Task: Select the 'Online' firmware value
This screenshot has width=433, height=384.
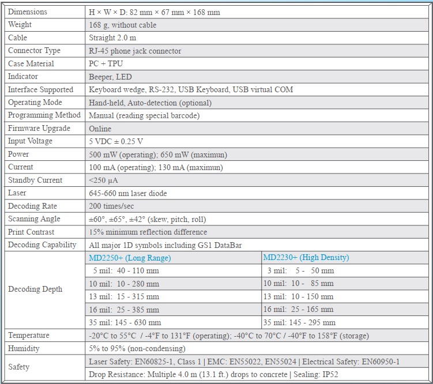Action: pos(100,129)
